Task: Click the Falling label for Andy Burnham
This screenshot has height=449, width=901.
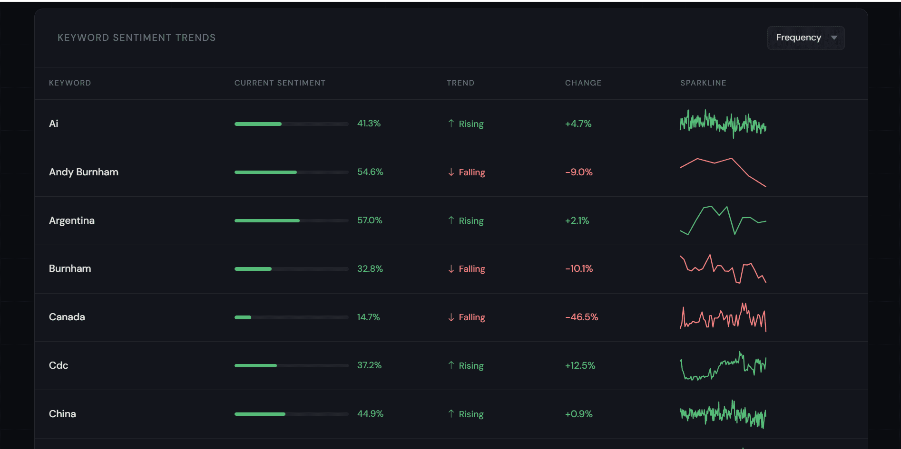Action: coord(472,172)
